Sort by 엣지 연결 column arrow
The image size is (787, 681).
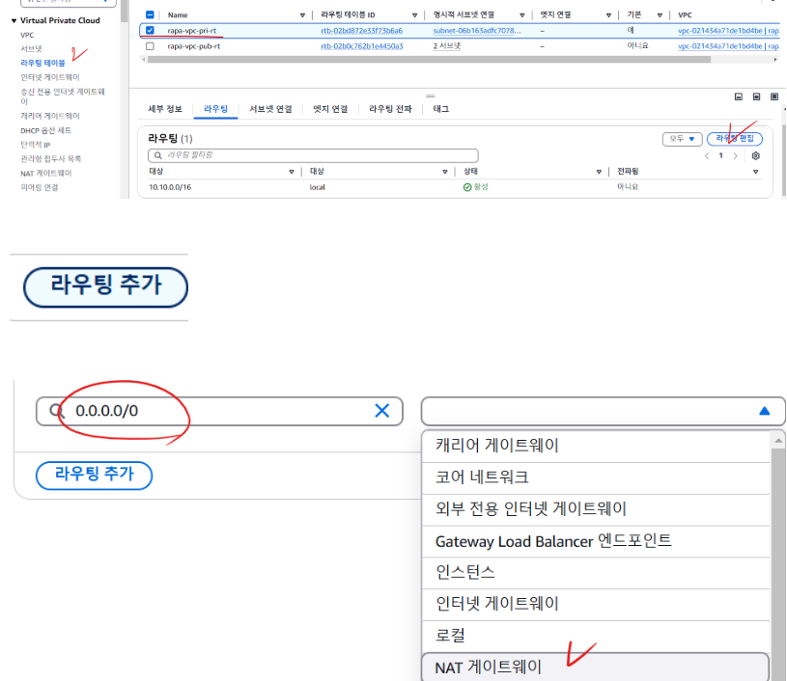click(x=608, y=15)
